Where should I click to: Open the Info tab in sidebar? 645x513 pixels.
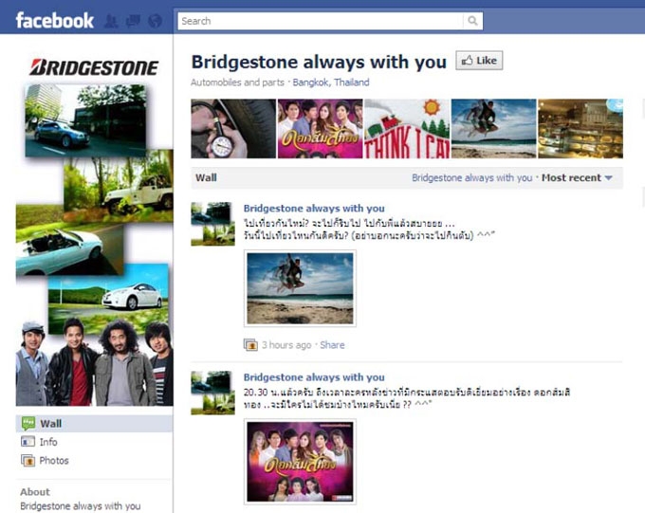click(x=47, y=442)
